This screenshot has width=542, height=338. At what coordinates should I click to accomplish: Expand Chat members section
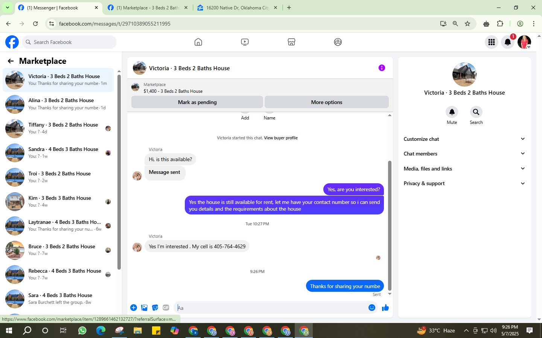click(464, 154)
